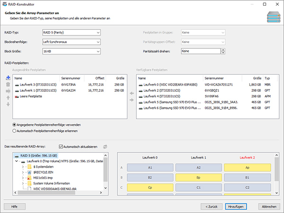Click the red Laufwerk 2 column label
This screenshot has width=284, height=213.
click(x=248, y=158)
